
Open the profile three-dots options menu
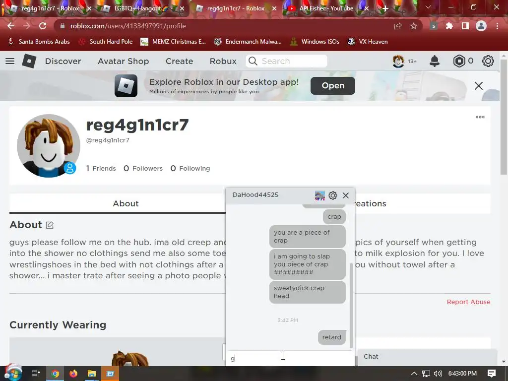point(480,117)
